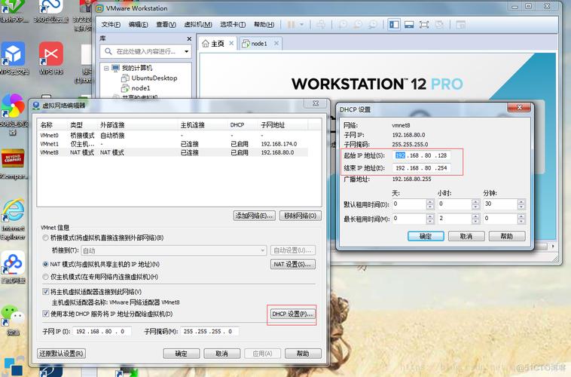
Task: Open the 虚拟机(M) menu
Action: click(197, 24)
